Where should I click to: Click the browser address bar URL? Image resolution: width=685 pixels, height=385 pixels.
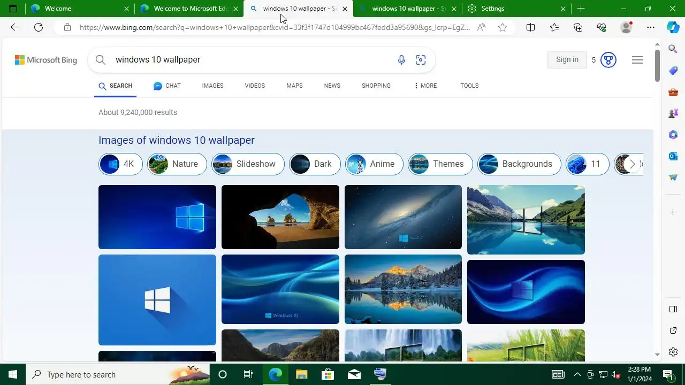click(275, 27)
